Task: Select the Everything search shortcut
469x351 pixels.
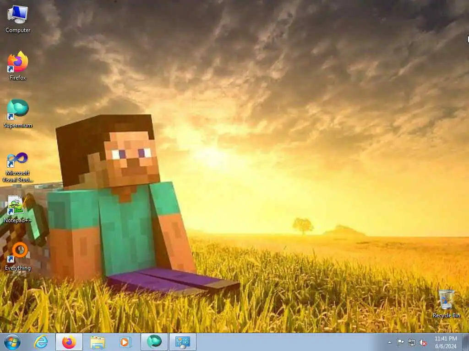Action: tap(18, 257)
